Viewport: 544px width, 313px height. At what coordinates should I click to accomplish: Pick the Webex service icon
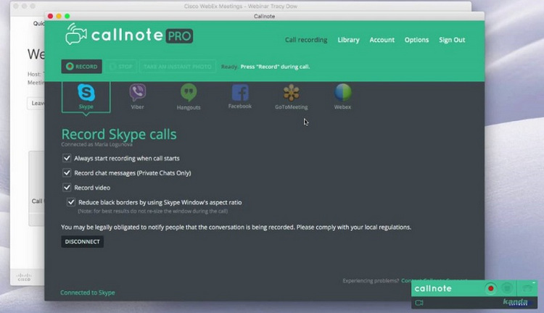click(343, 93)
